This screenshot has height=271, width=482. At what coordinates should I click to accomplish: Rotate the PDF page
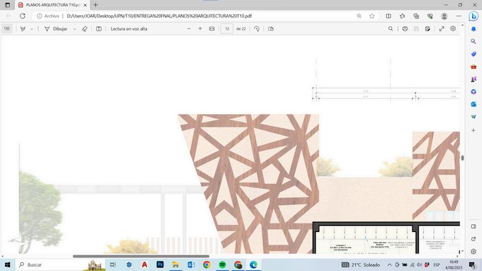click(x=257, y=29)
